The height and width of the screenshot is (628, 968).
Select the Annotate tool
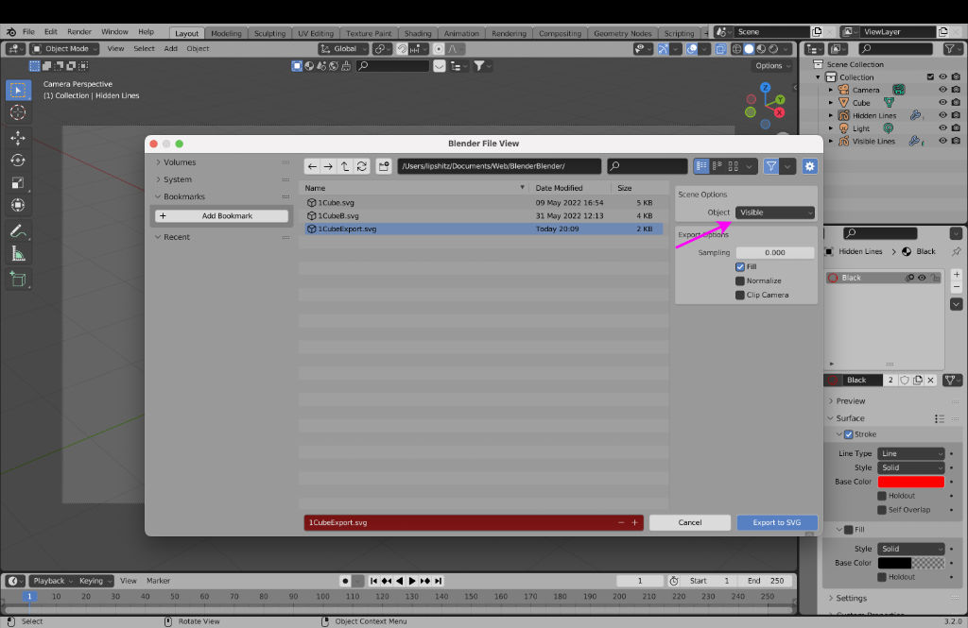click(x=18, y=230)
